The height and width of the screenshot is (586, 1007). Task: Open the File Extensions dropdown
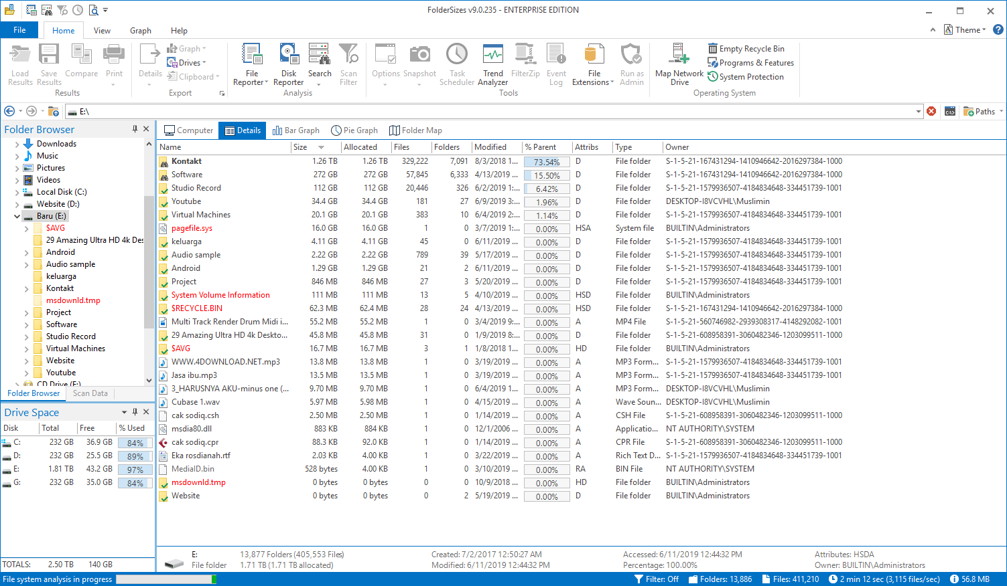click(x=594, y=64)
